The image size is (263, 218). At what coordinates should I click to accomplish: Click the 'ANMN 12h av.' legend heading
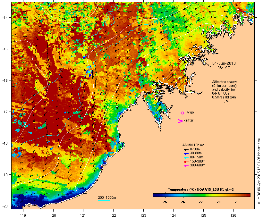(x=193, y=145)
